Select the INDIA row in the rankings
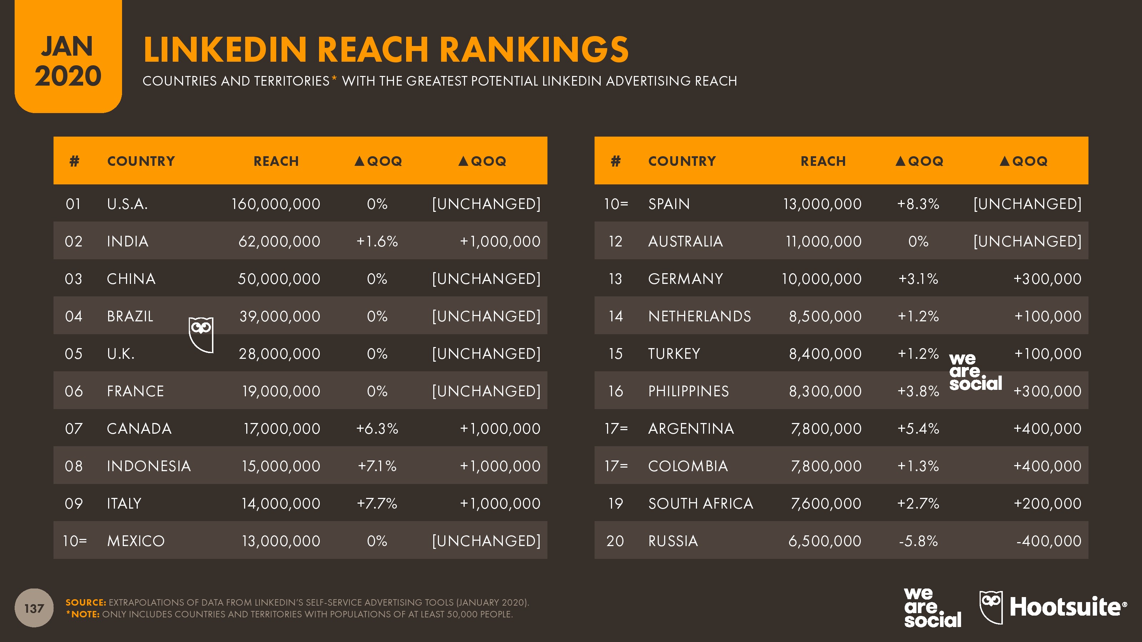Viewport: 1142px width, 642px height. pos(300,241)
